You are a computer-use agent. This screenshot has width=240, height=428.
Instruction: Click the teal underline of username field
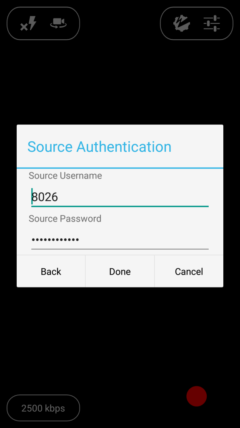(120, 206)
